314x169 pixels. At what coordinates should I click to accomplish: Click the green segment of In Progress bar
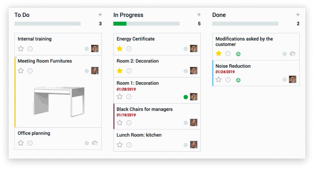[120, 24]
